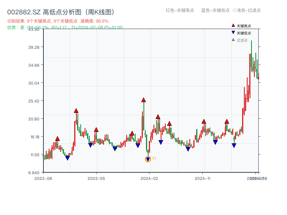The height and width of the screenshot is (215, 287).
Task: Toggle the 过滤点 legend label
Action: [242, 40]
